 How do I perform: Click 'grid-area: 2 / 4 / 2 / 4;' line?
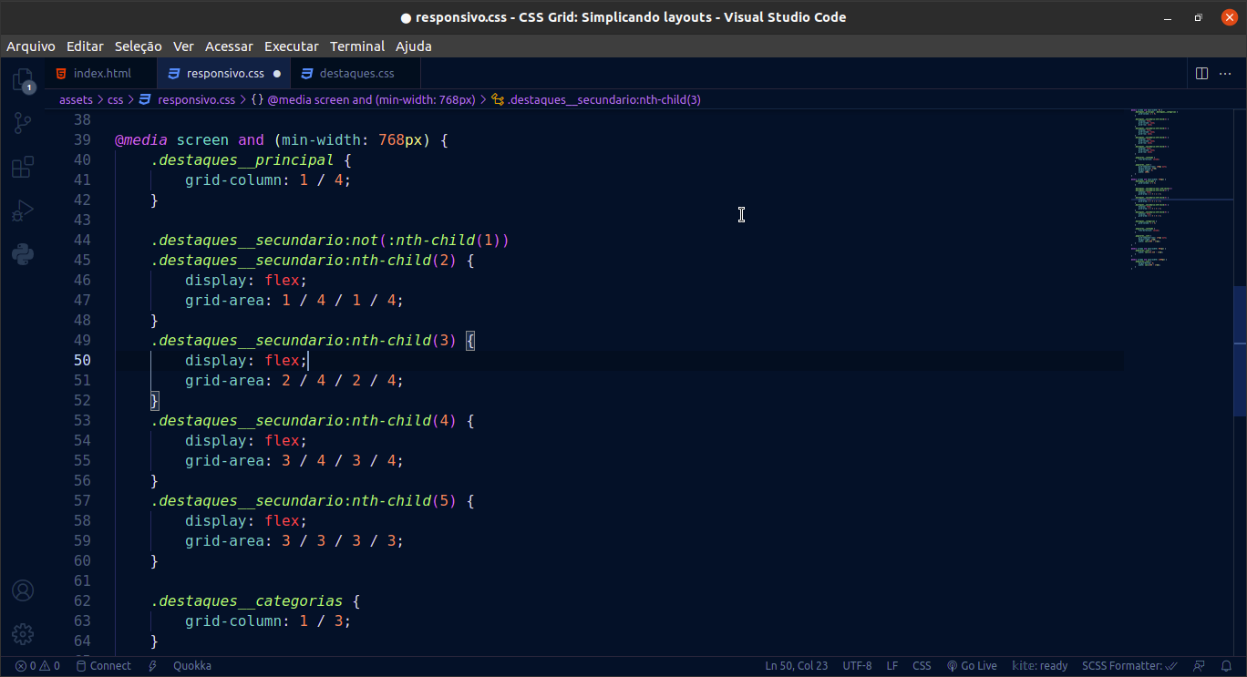294,381
